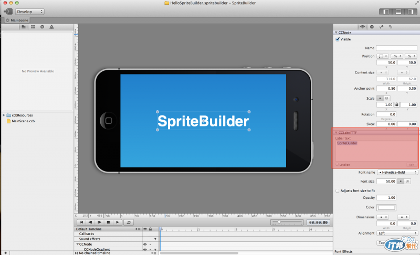Collapse the CCLabelTTF section
This screenshot has width=420, height=255.
tap(336, 133)
